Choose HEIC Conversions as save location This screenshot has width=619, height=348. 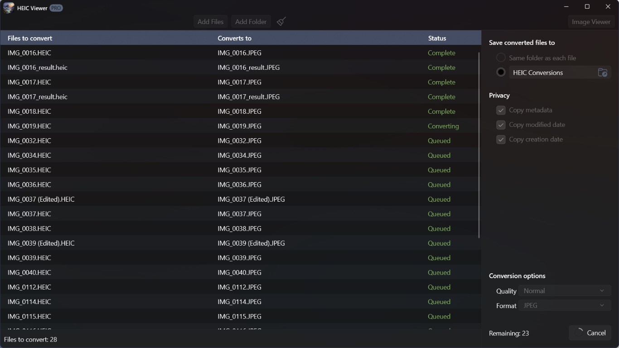[x=501, y=72]
